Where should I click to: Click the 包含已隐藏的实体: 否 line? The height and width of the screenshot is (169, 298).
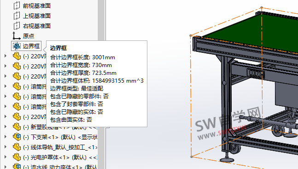76,112
